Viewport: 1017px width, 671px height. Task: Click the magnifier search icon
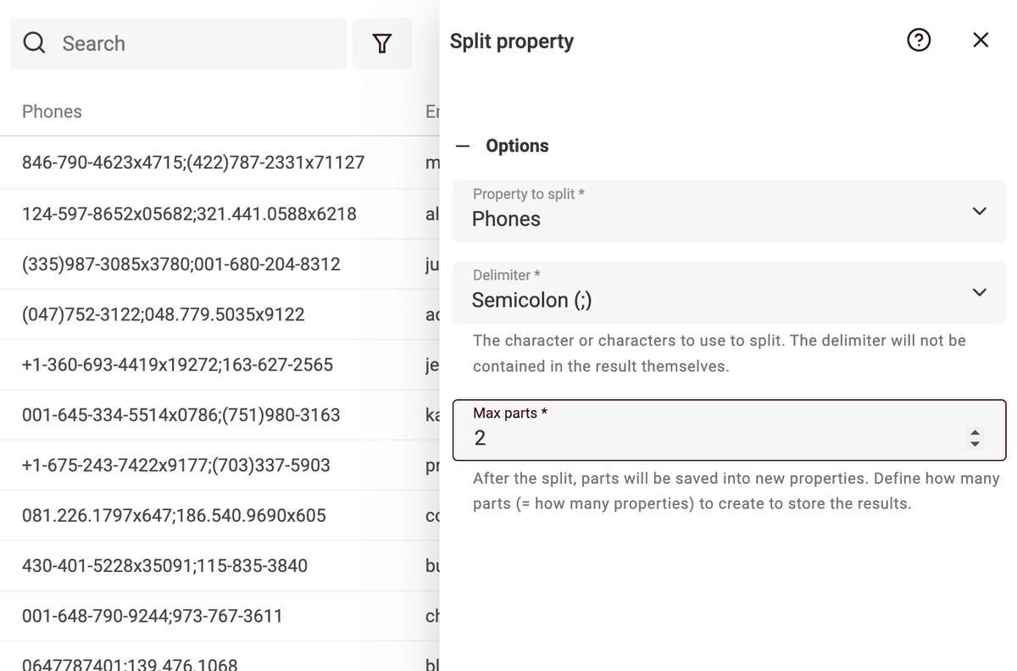pos(35,43)
